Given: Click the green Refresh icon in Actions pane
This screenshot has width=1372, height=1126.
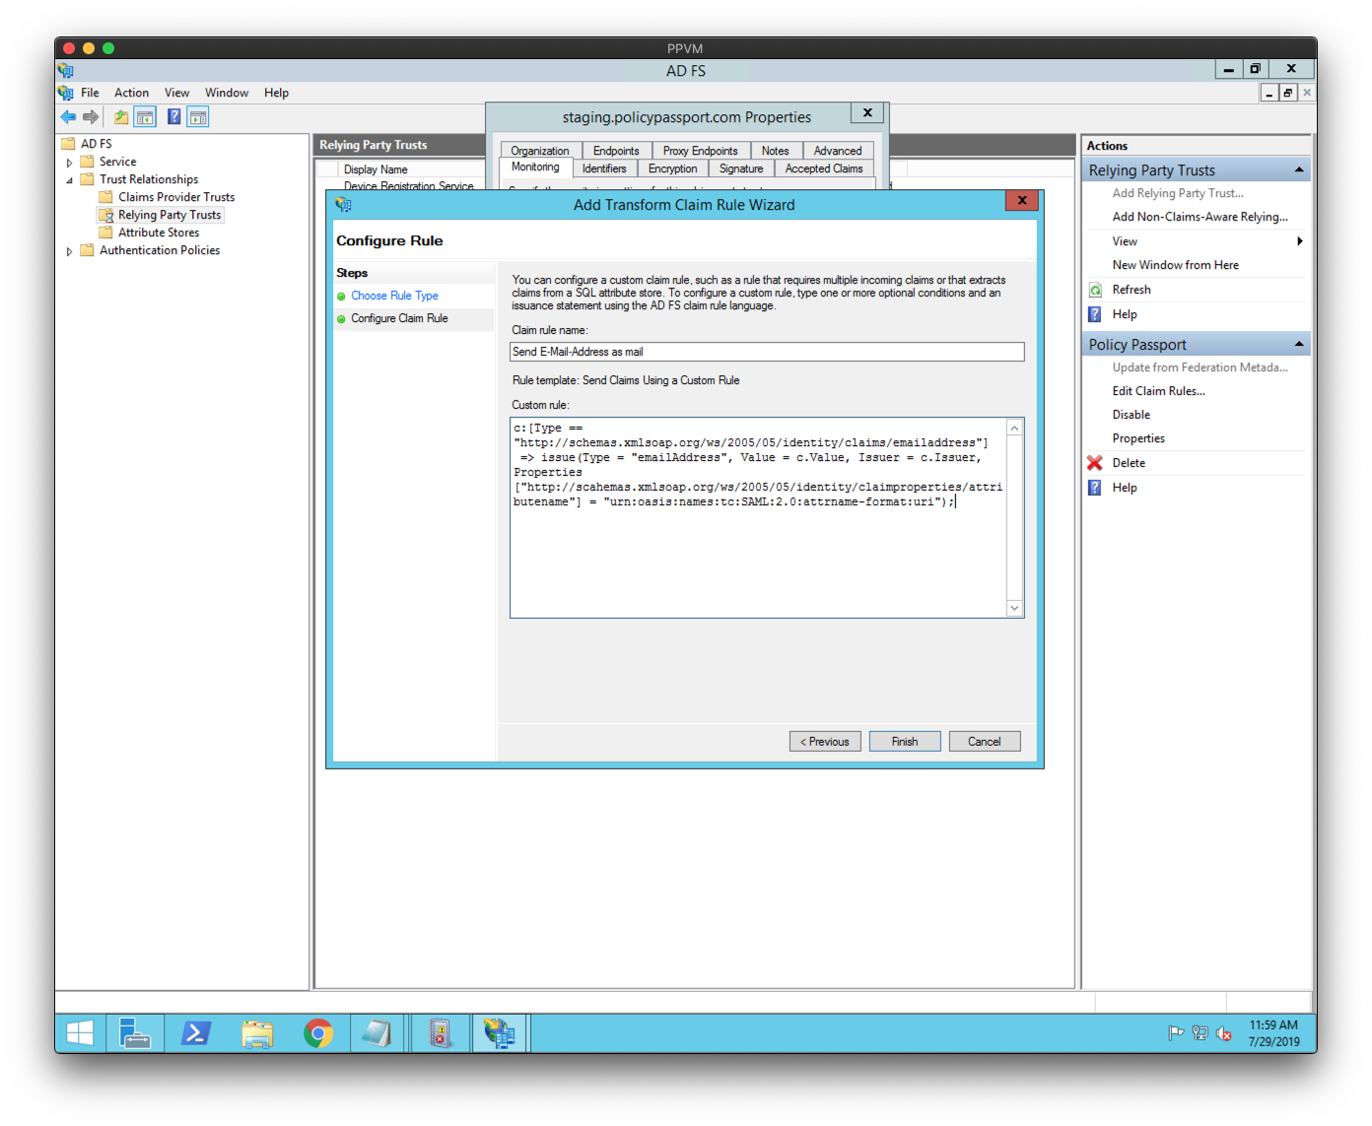Looking at the screenshot, I should point(1095,290).
